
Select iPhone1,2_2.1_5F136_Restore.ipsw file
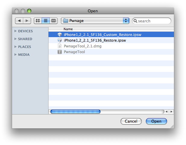(111, 40)
